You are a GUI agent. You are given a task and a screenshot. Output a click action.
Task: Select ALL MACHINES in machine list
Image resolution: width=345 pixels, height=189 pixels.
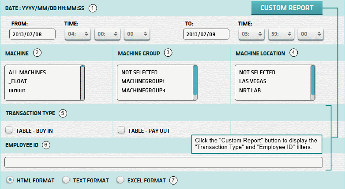coord(27,73)
